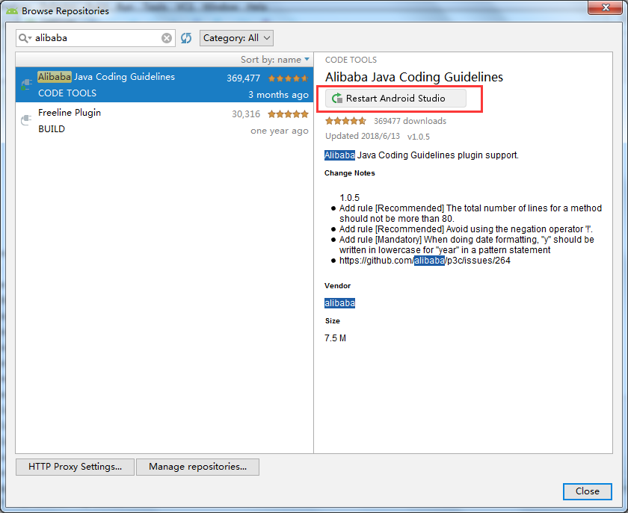Click the one year ago label

280,131
